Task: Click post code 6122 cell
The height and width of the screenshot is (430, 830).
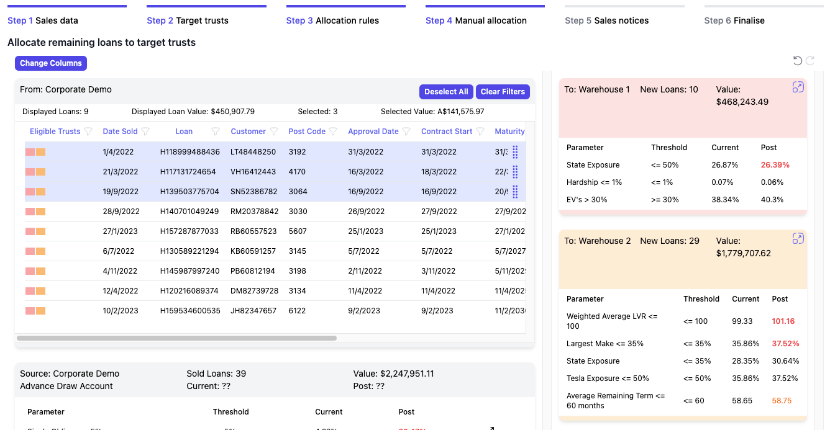Action: 297,311
